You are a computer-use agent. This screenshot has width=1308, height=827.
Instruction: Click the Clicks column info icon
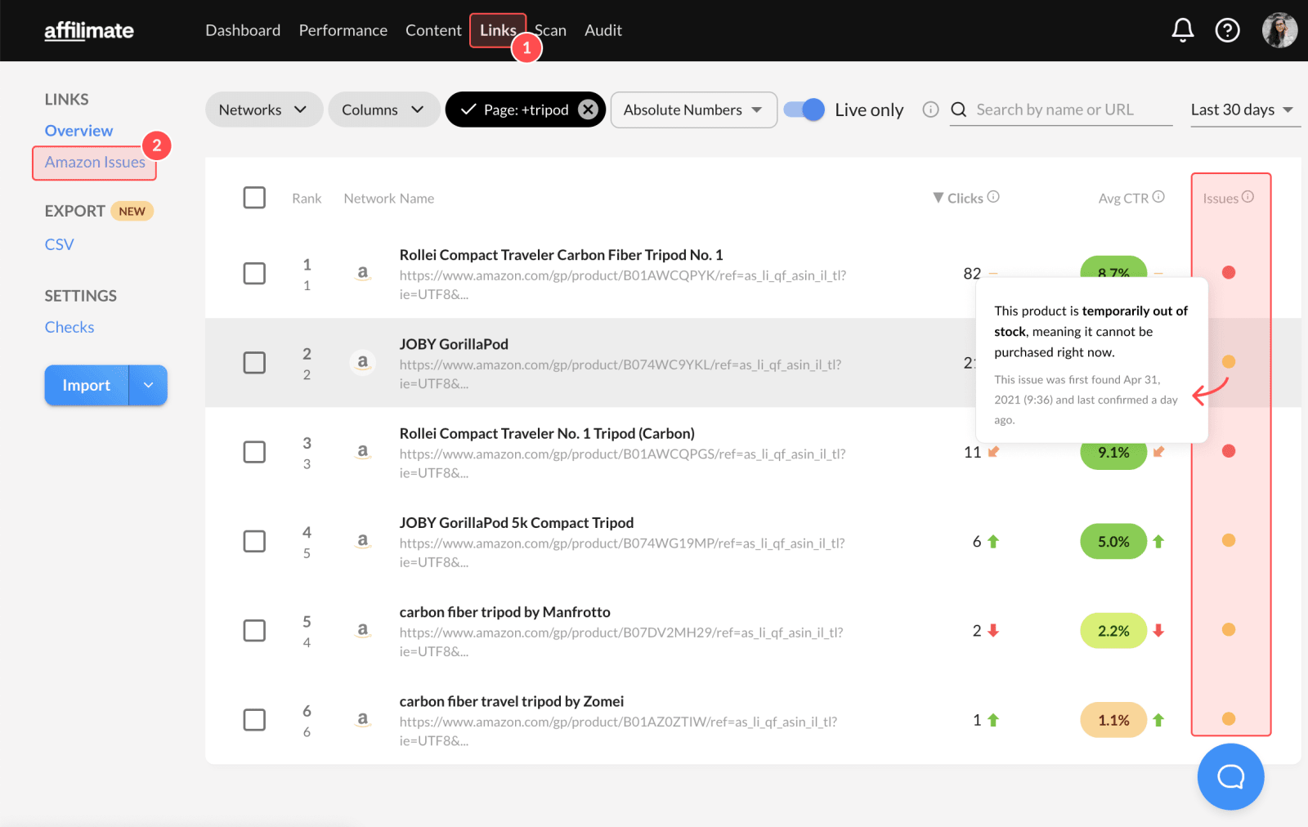pos(993,197)
